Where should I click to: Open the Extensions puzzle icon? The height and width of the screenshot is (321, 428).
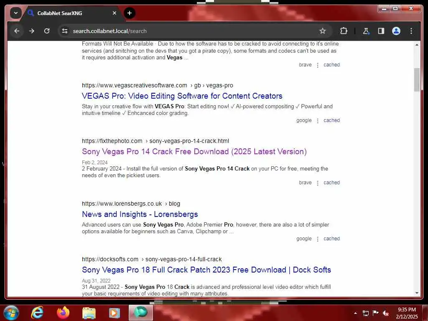[x=344, y=31]
